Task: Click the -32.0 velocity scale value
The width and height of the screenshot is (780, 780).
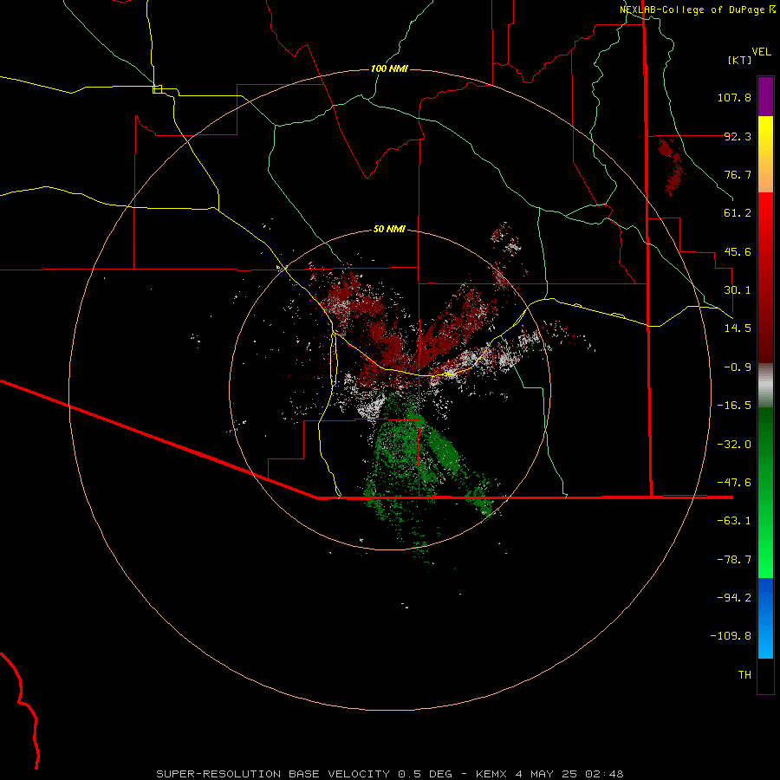Action: [x=734, y=445]
